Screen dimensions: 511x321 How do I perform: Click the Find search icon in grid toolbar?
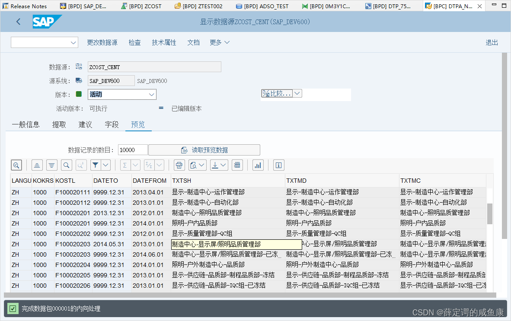pos(67,165)
